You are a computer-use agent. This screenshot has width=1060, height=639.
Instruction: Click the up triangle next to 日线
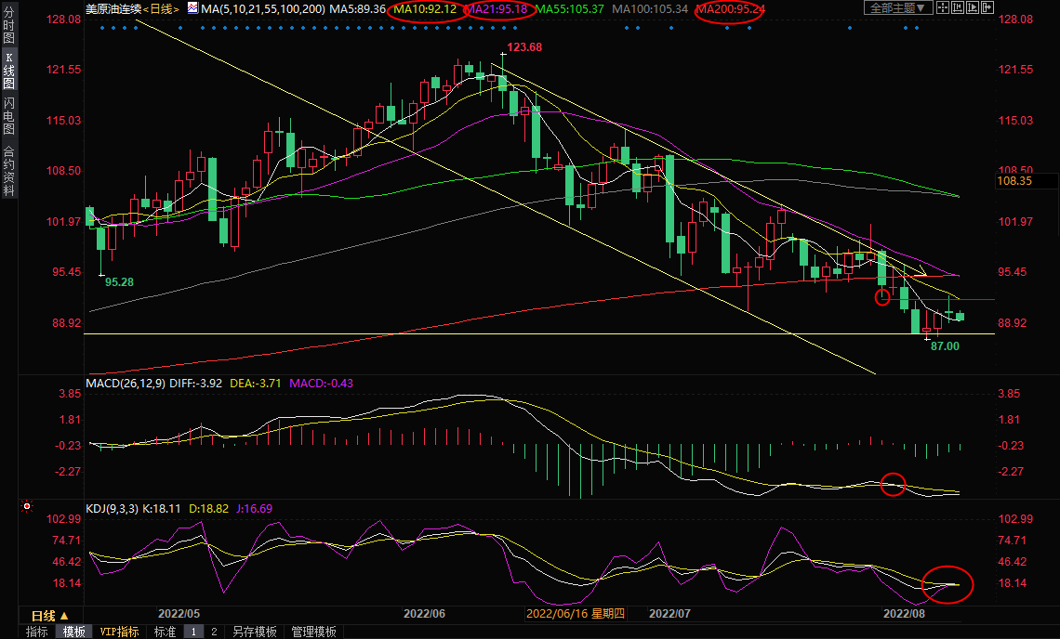pyautogui.click(x=63, y=616)
